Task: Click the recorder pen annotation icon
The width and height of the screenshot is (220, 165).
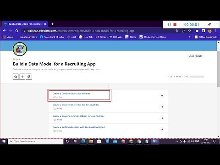Action: click(209, 24)
